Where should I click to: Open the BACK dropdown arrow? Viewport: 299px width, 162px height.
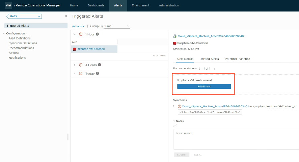pyautogui.click(x=39, y=16)
